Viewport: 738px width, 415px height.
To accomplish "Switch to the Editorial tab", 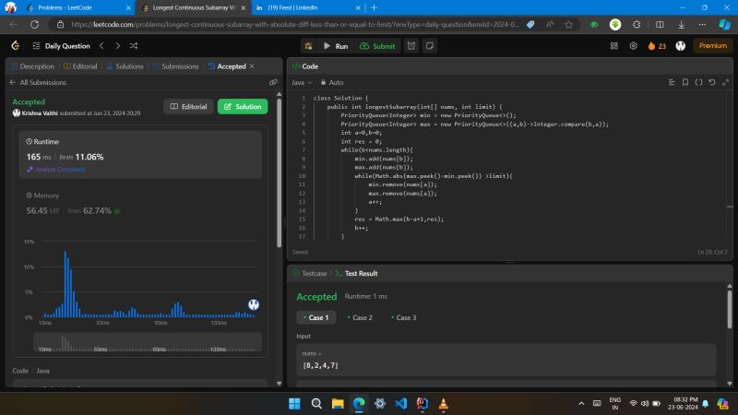I will [81, 66].
